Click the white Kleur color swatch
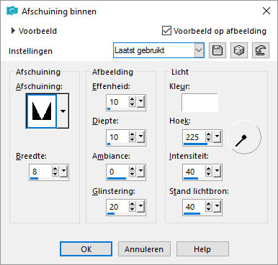This screenshot has height=265, width=278. pyautogui.click(x=199, y=103)
